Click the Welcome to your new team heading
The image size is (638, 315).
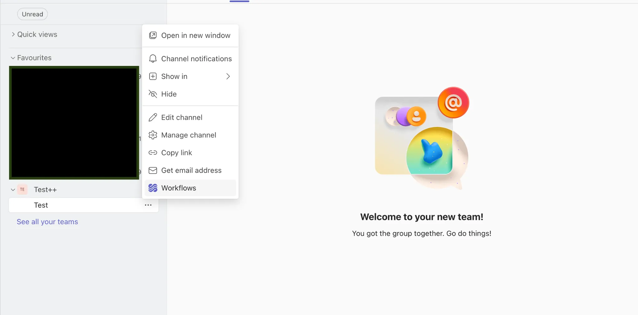[422, 217]
